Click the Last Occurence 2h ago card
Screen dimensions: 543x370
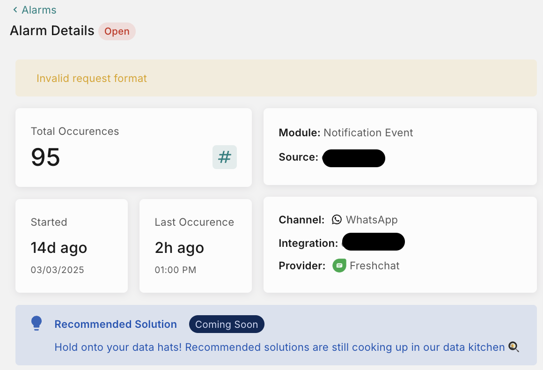pos(195,246)
